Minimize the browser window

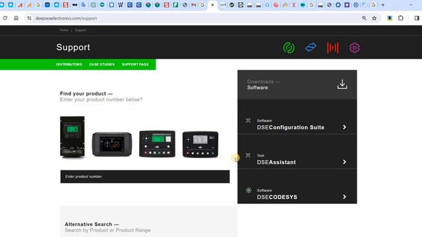click(x=411, y=5)
